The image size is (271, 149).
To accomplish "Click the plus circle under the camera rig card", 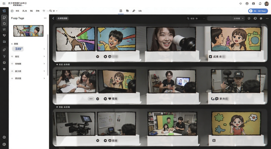I will (98, 141).
